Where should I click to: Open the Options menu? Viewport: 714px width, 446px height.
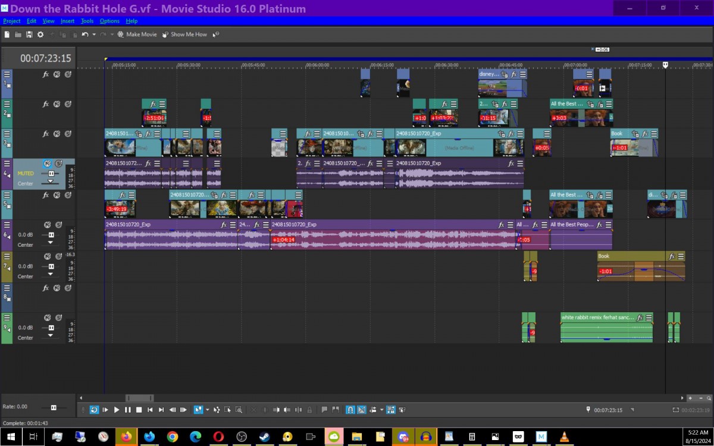tap(109, 21)
